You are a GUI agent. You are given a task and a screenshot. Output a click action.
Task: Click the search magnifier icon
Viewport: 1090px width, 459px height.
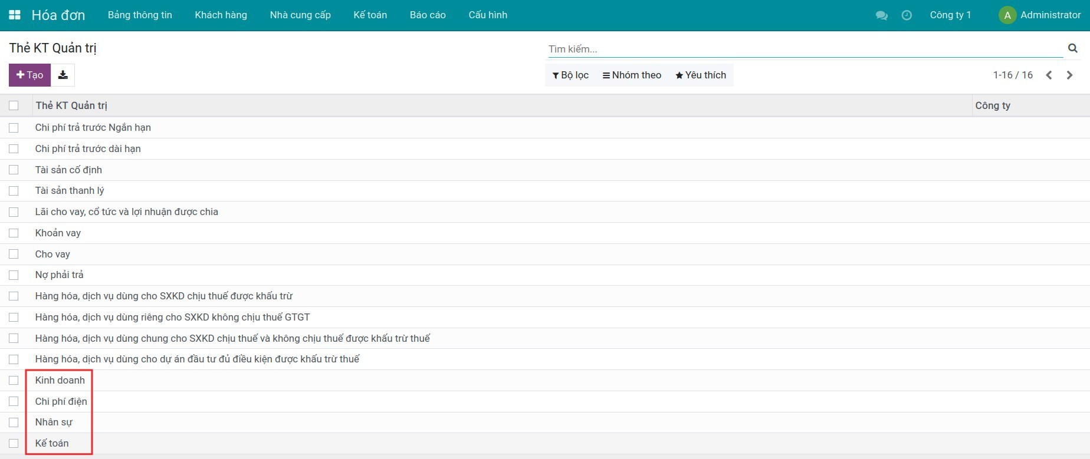(1072, 48)
